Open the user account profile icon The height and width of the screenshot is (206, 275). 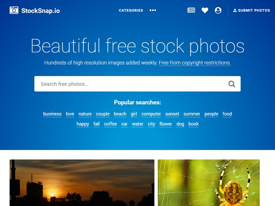(x=218, y=10)
